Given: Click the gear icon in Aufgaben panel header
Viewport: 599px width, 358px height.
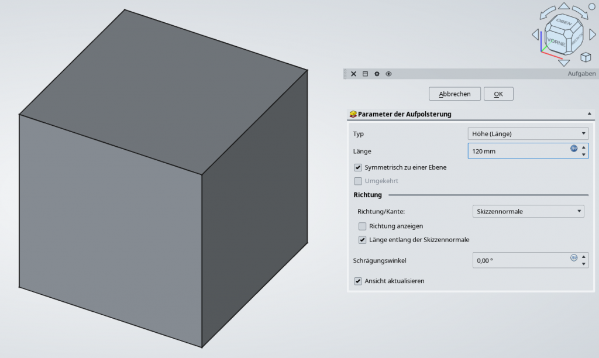Looking at the screenshot, I should click(377, 74).
